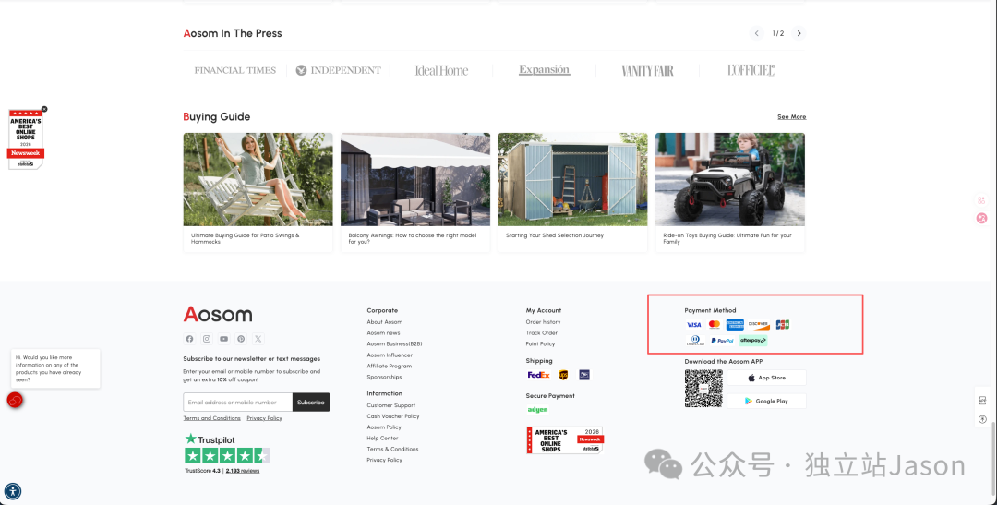Click the Afterpay payment icon
Viewport: 997px width, 505px height.
point(753,341)
